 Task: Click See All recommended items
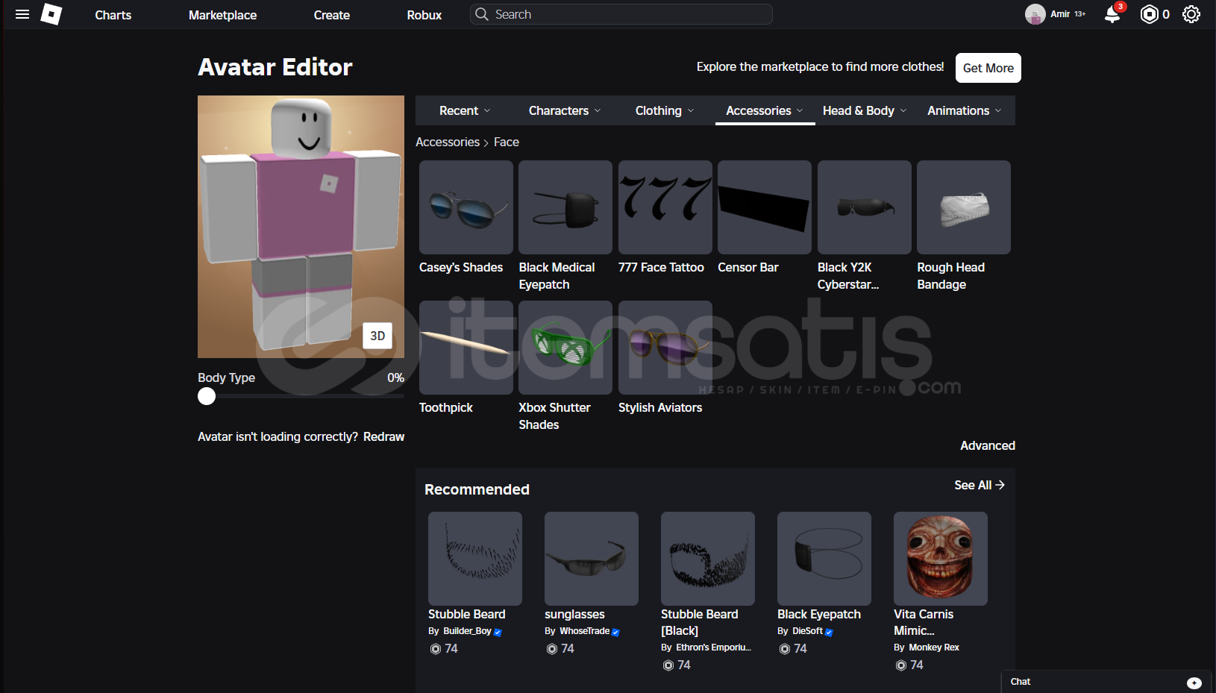click(980, 485)
